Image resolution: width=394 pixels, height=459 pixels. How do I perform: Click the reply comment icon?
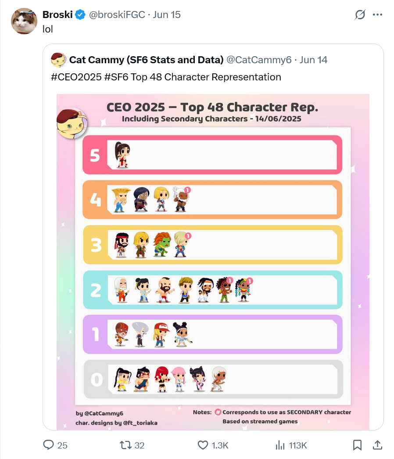(x=49, y=445)
